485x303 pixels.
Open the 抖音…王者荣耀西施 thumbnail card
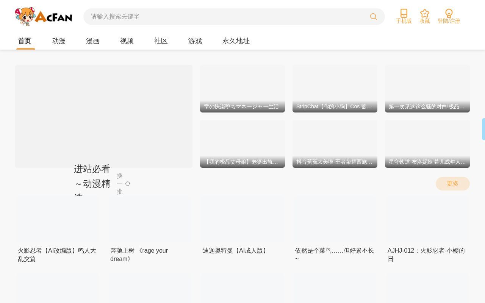(335, 144)
